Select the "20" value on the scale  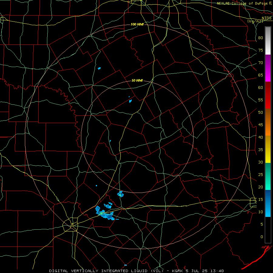click(x=261, y=187)
